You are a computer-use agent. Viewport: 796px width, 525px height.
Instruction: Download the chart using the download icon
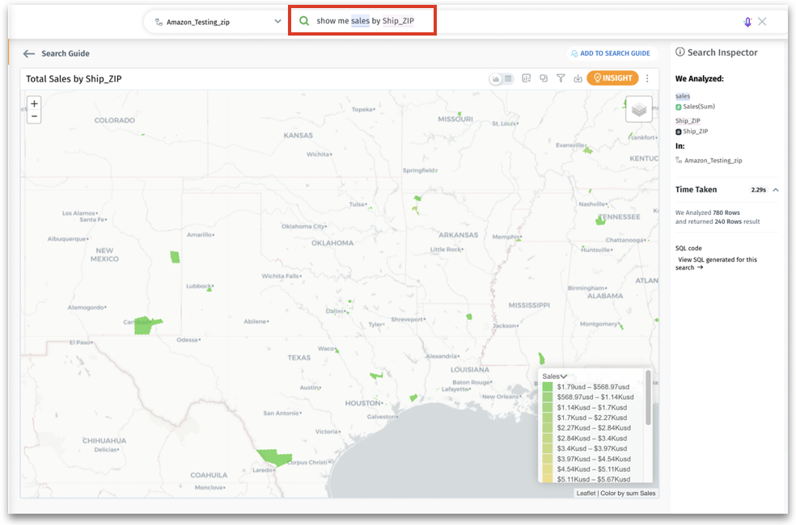click(x=578, y=78)
